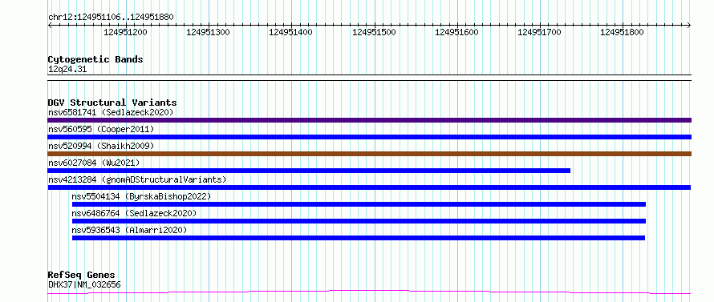Open nsv4213284 (gnomADStructuralVariants) label

(137, 179)
